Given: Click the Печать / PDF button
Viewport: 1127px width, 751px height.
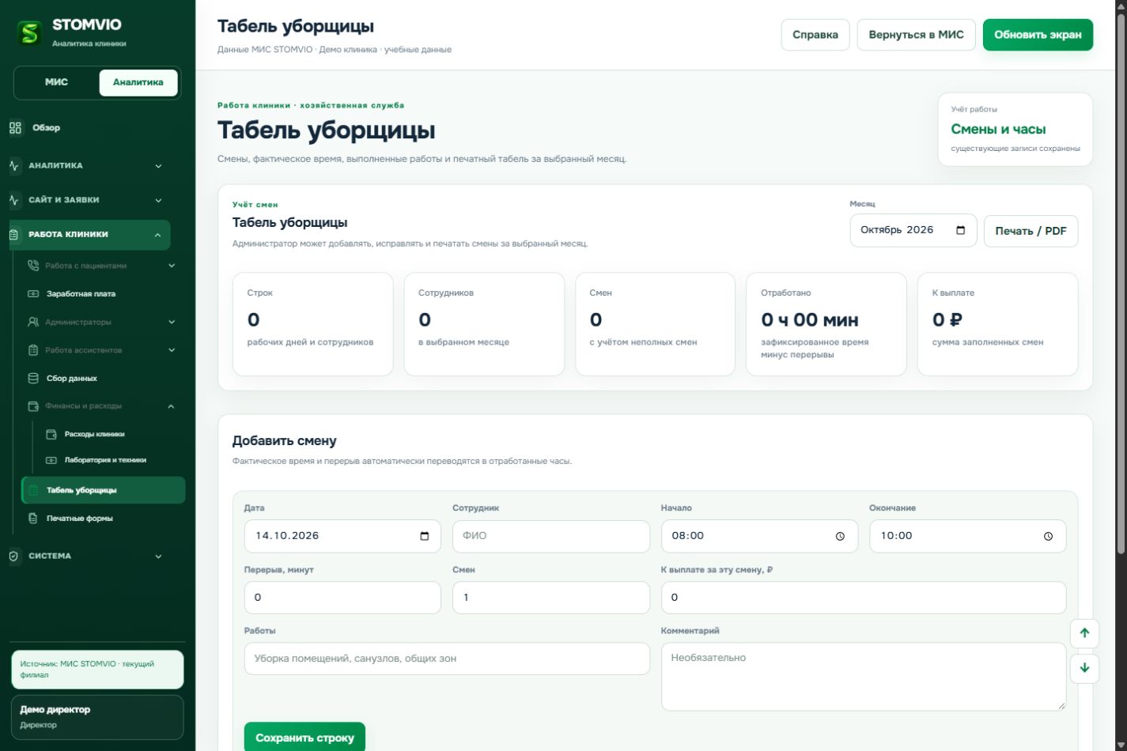Looking at the screenshot, I should 1031,231.
